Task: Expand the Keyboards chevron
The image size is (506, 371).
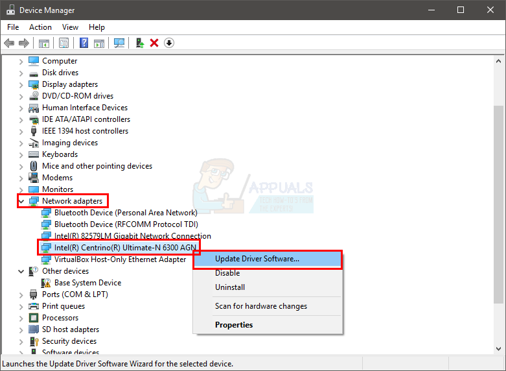Action: click(21, 155)
